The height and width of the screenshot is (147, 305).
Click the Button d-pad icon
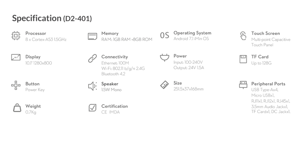click(16, 85)
